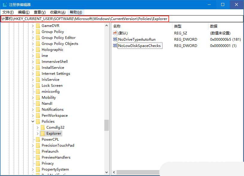The image size is (244, 176).
Task: Click the NandI folder icon
Action: (38, 104)
